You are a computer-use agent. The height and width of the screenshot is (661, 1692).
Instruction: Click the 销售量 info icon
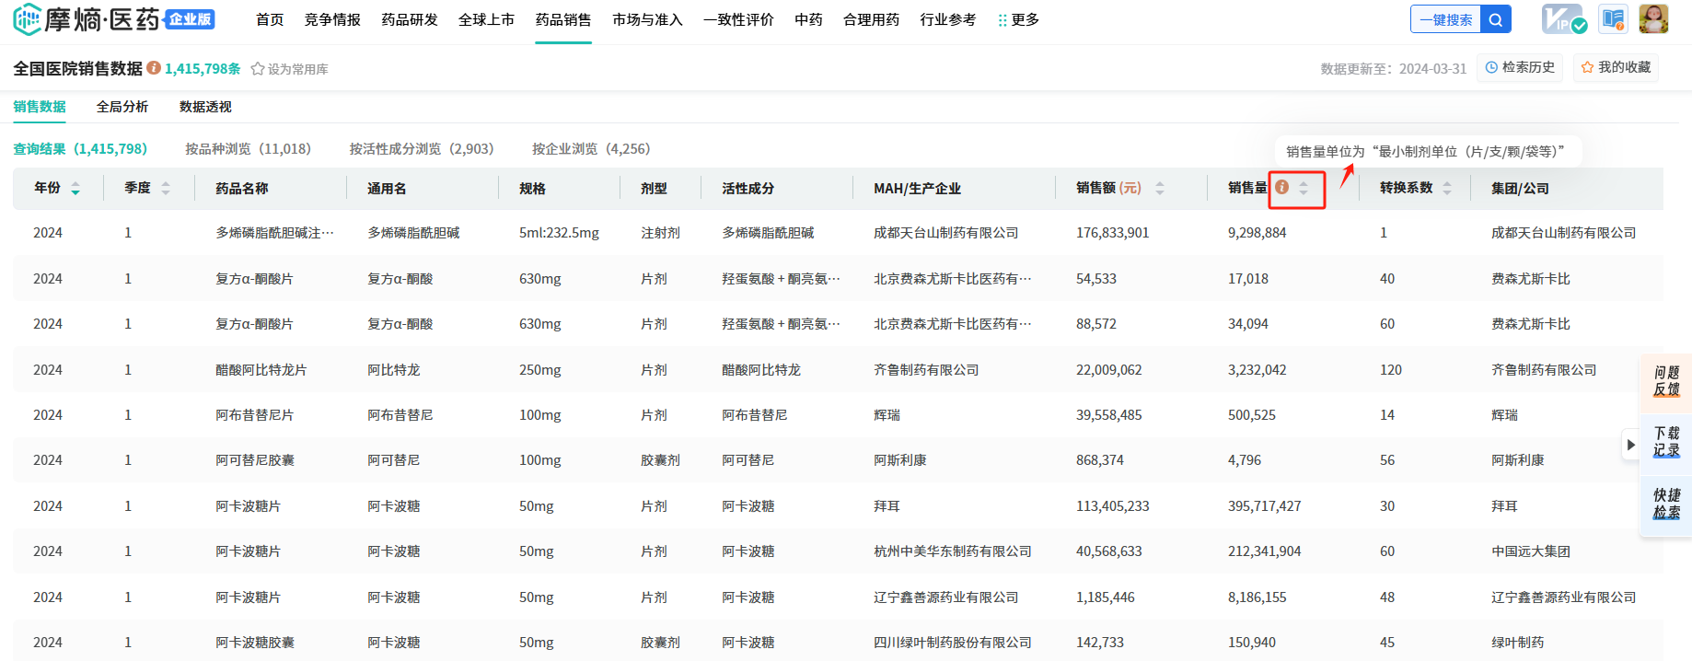tap(1281, 188)
